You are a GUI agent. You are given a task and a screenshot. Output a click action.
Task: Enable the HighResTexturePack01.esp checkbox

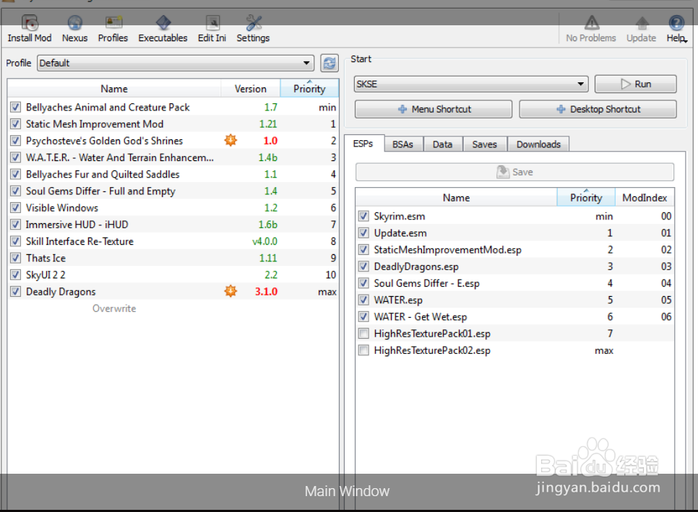(363, 334)
